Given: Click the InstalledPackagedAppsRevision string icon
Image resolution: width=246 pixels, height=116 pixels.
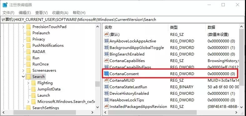Looking at the screenshot, I should click(x=106, y=107).
